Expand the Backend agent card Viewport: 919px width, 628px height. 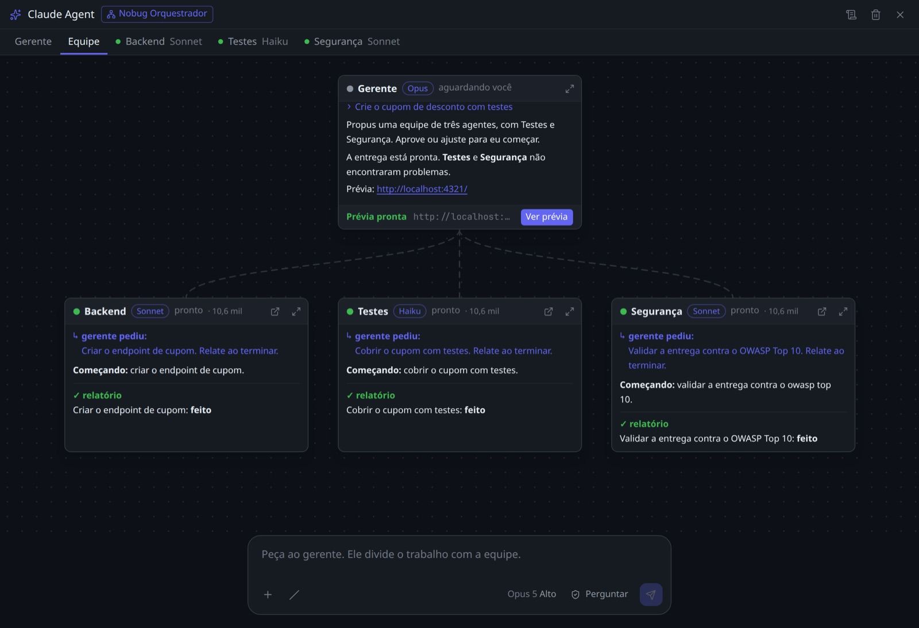[296, 311]
